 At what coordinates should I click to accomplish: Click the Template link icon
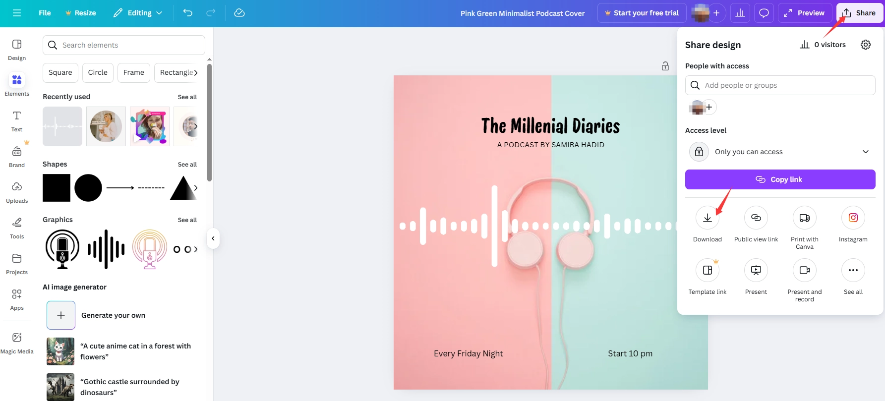pyautogui.click(x=708, y=270)
